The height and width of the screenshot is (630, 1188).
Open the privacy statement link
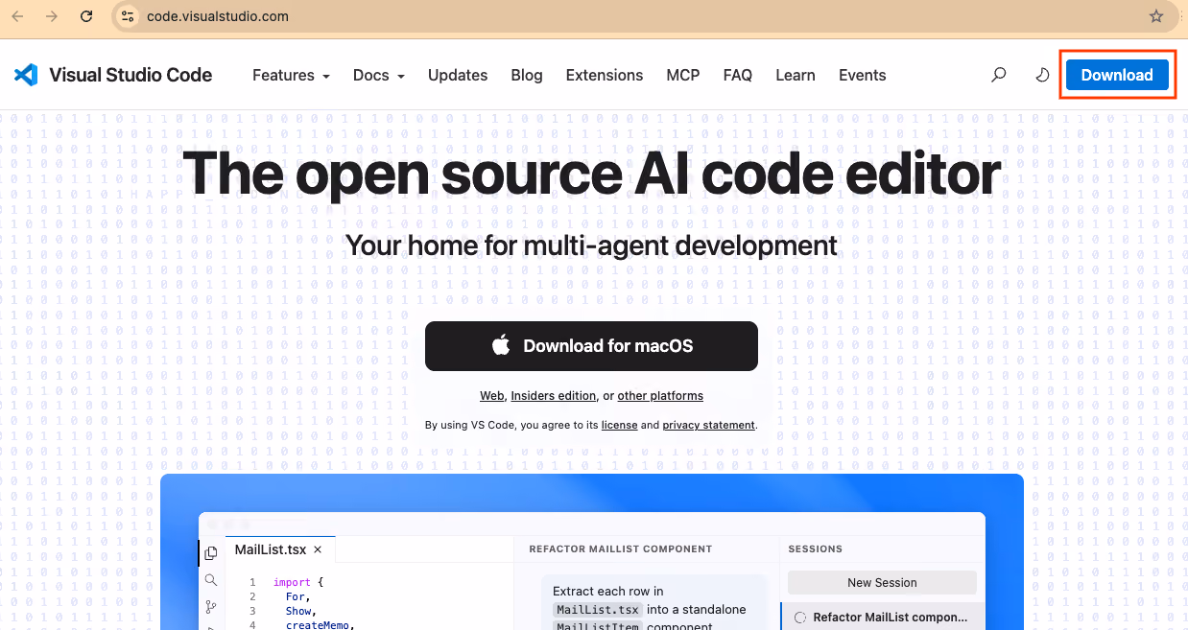(x=709, y=425)
